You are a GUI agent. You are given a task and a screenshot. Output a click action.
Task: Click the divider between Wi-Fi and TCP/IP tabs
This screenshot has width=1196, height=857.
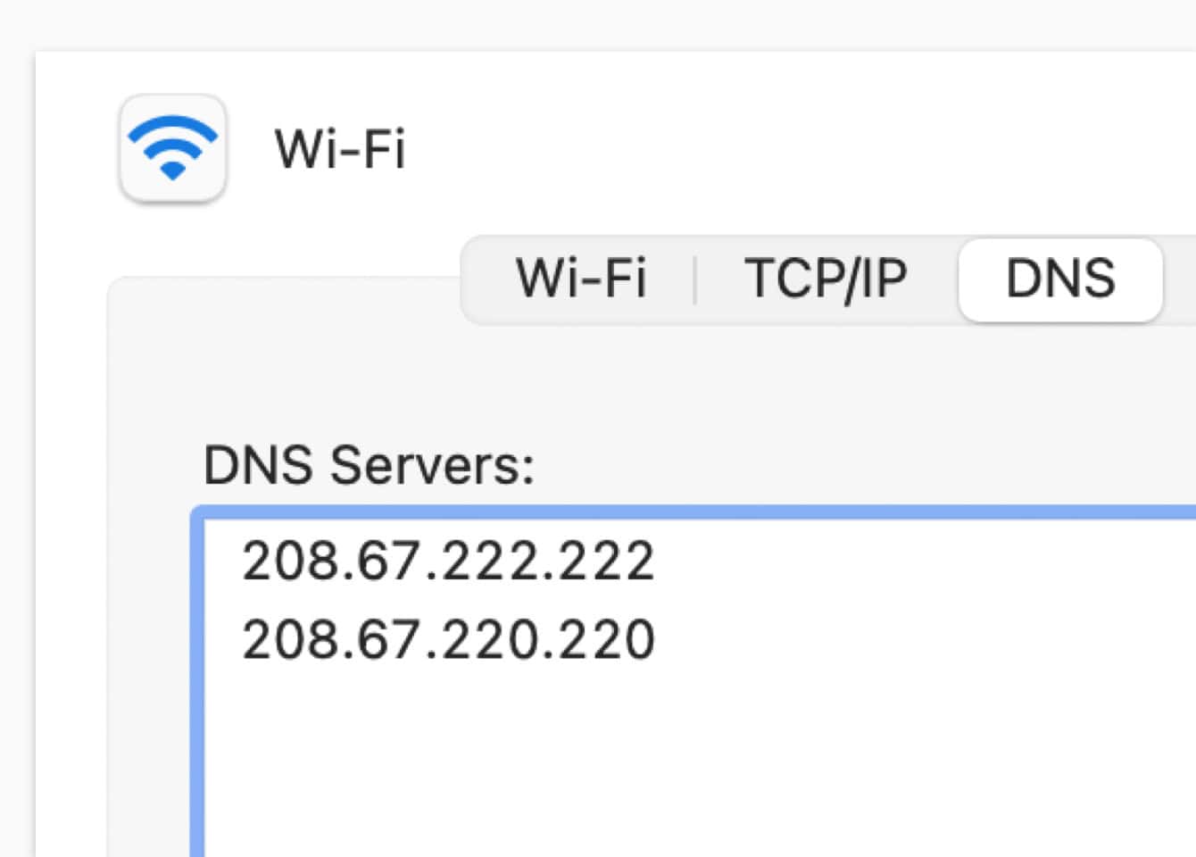click(694, 279)
